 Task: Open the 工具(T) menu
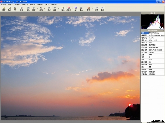[47, 5]
